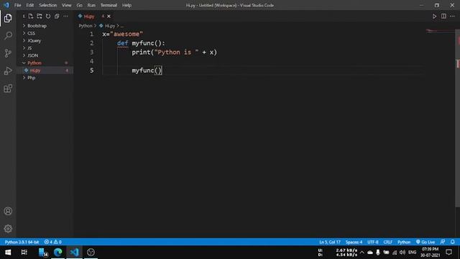Click the editor vertical scrollbar
This screenshot has height=259, width=460.
click(457, 117)
